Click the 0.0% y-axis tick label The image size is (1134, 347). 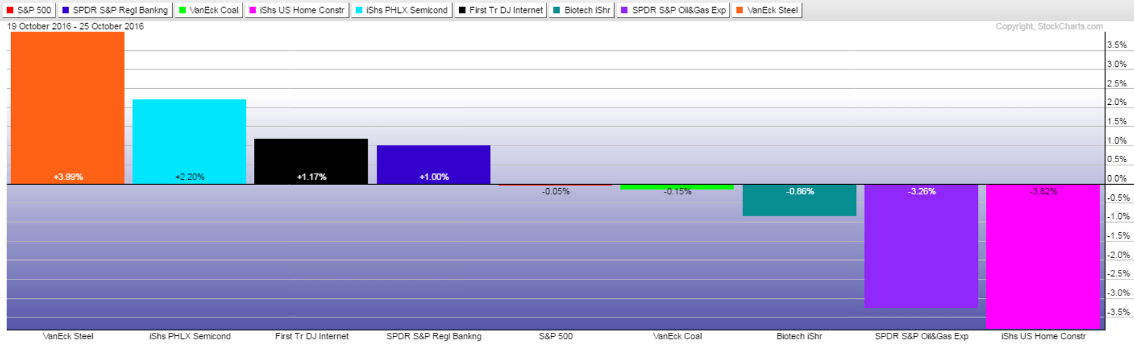1117,178
